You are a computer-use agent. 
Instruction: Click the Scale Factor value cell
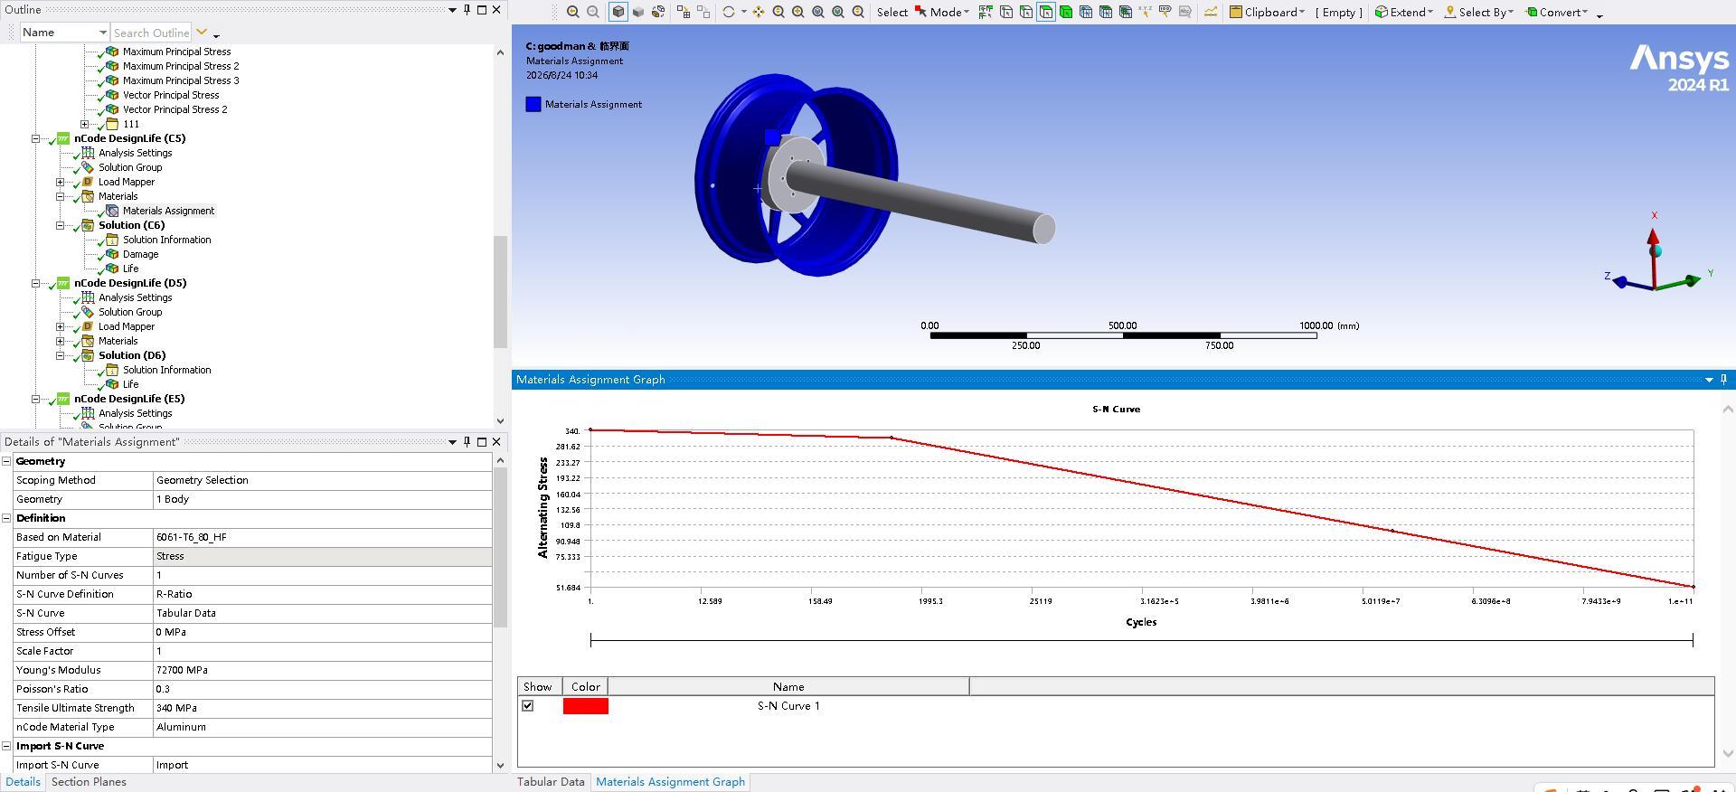click(x=323, y=651)
